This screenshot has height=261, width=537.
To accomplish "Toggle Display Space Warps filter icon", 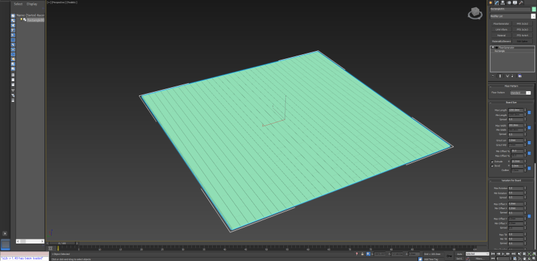I will [13, 40].
